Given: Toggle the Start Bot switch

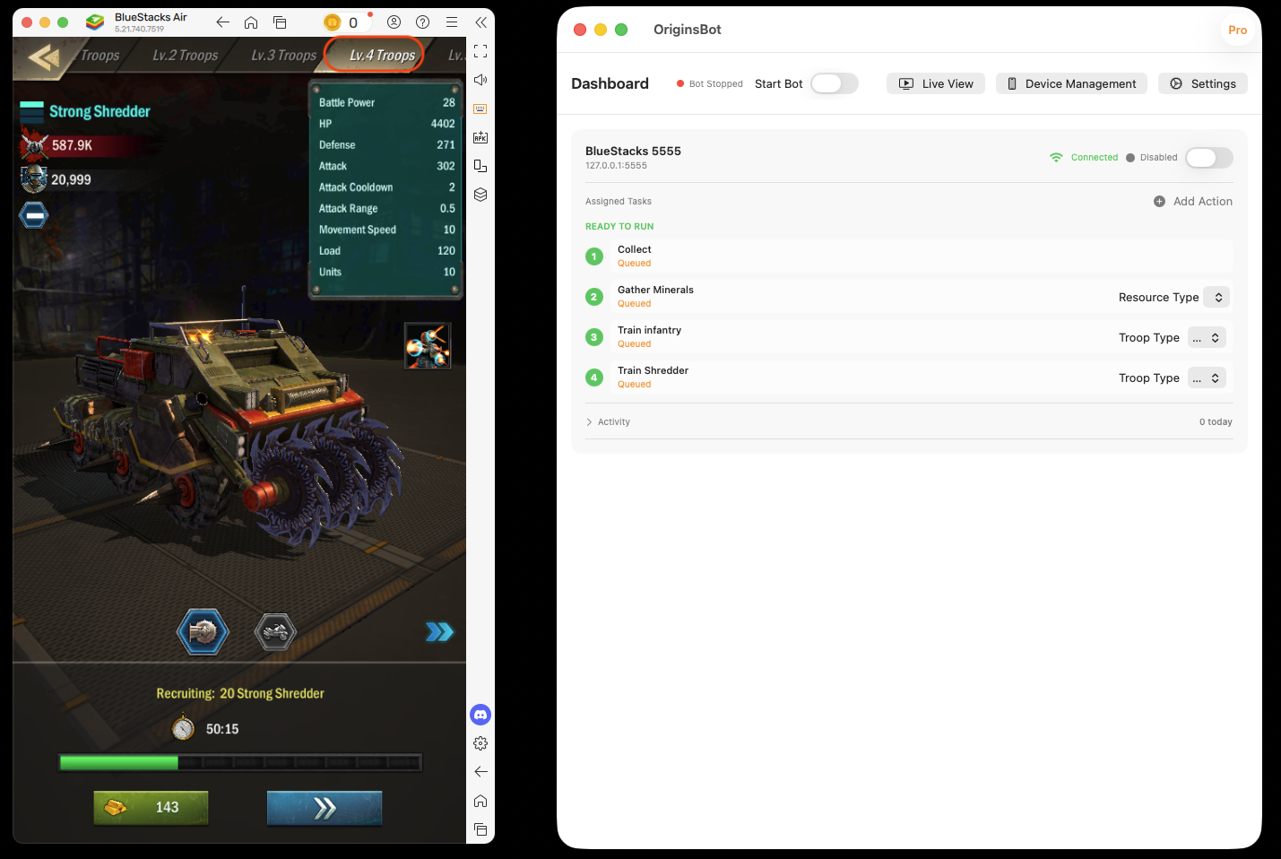Looking at the screenshot, I should (x=834, y=83).
